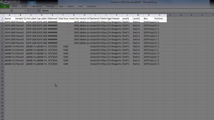Click the Select All corner button
This screenshot has height=120, width=214.
click(2, 15)
